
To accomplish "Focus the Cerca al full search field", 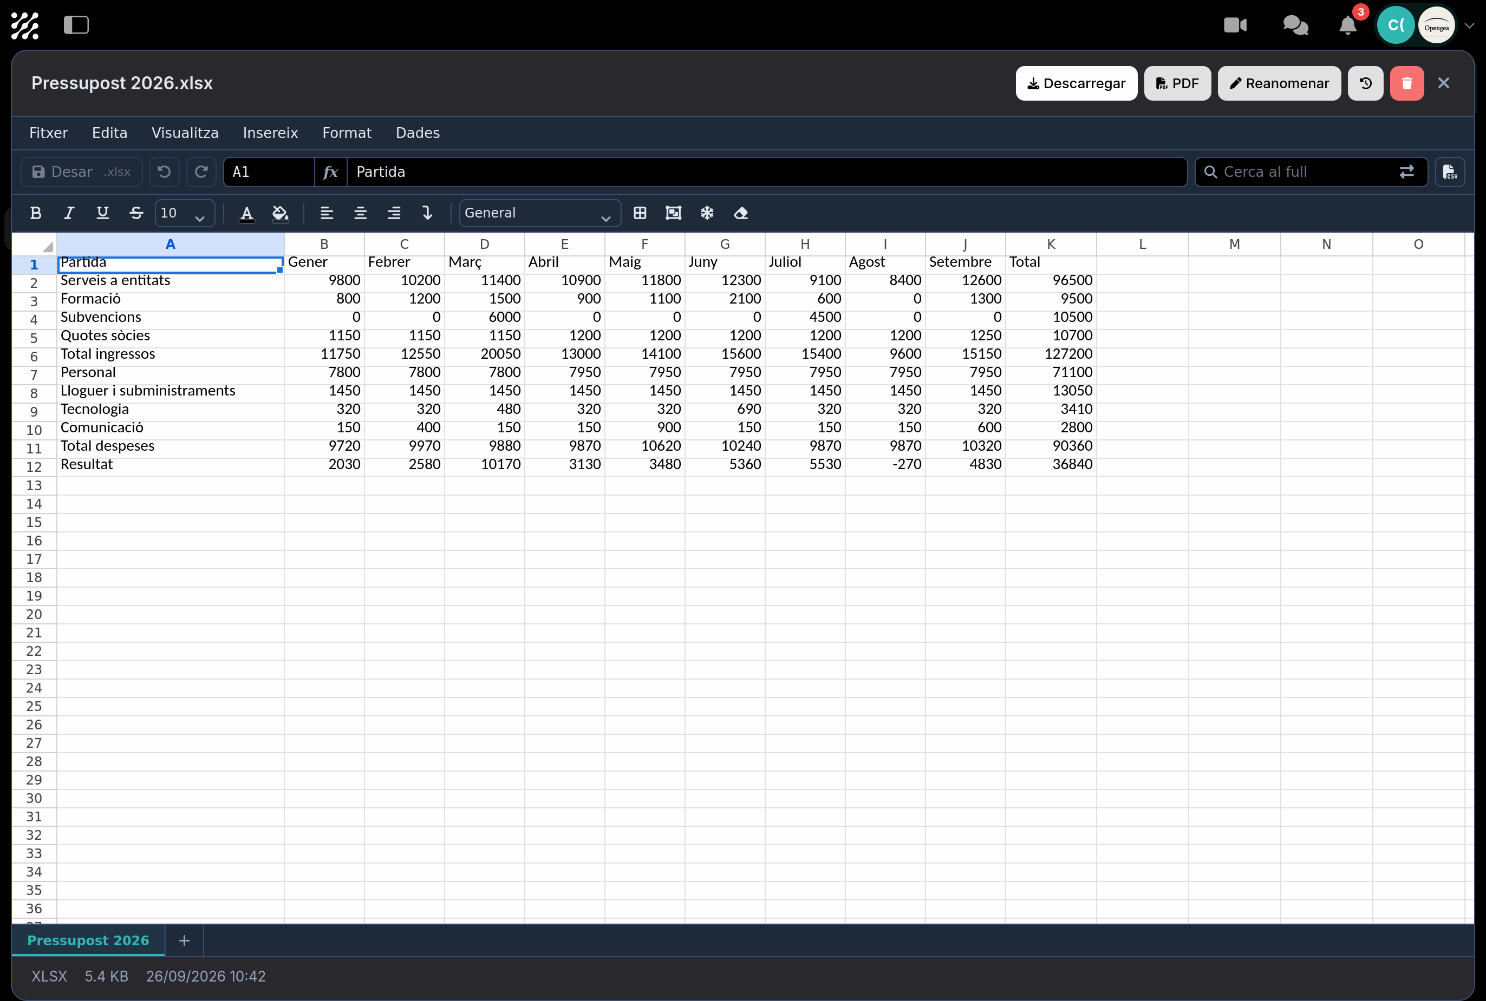I will coord(1303,172).
